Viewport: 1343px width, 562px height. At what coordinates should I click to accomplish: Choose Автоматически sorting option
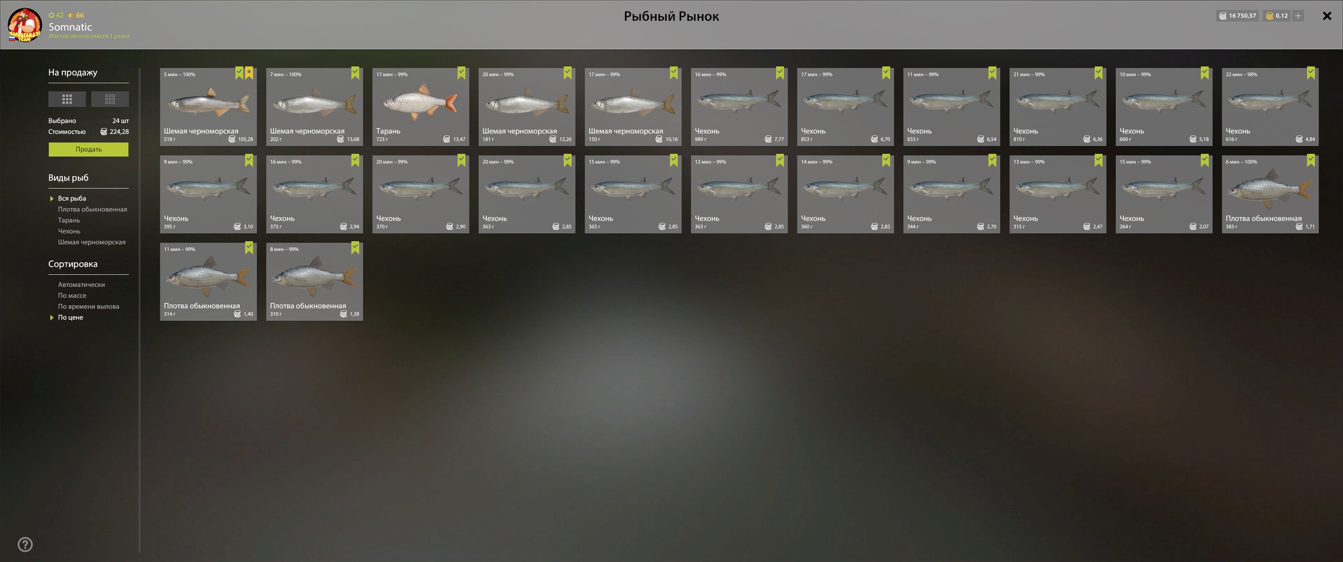[x=81, y=285]
